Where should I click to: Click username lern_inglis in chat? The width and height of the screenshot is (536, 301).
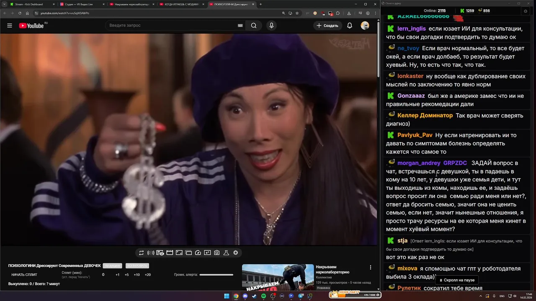coord(412,29)
